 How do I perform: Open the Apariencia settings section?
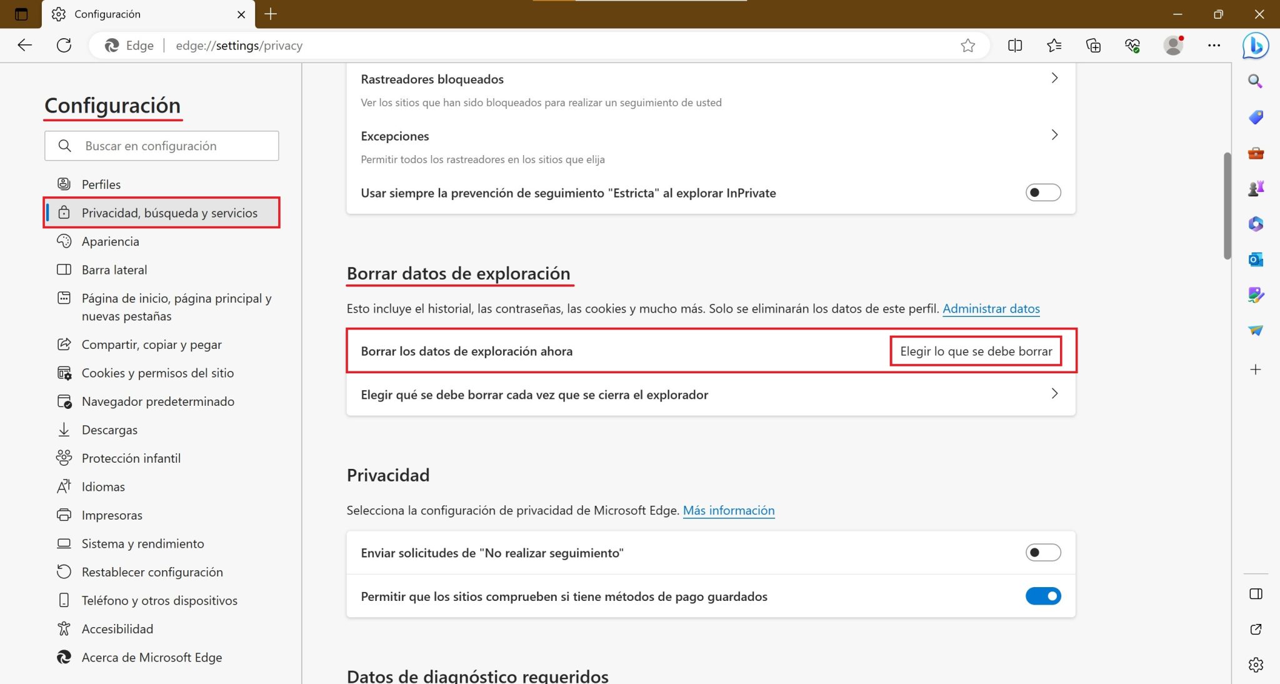pyautogui.click(x=111, y=241)
